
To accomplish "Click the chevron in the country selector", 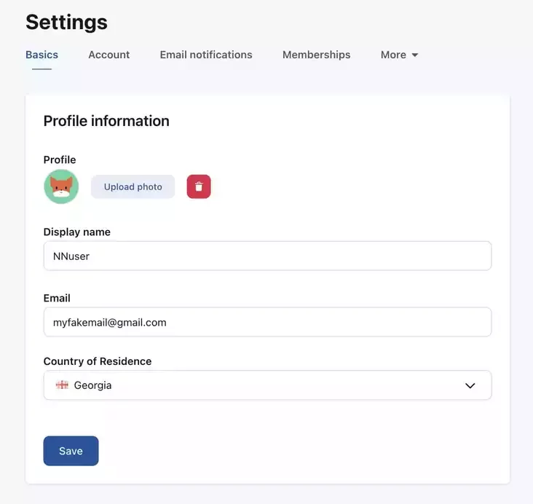I will tap(470, 385).
